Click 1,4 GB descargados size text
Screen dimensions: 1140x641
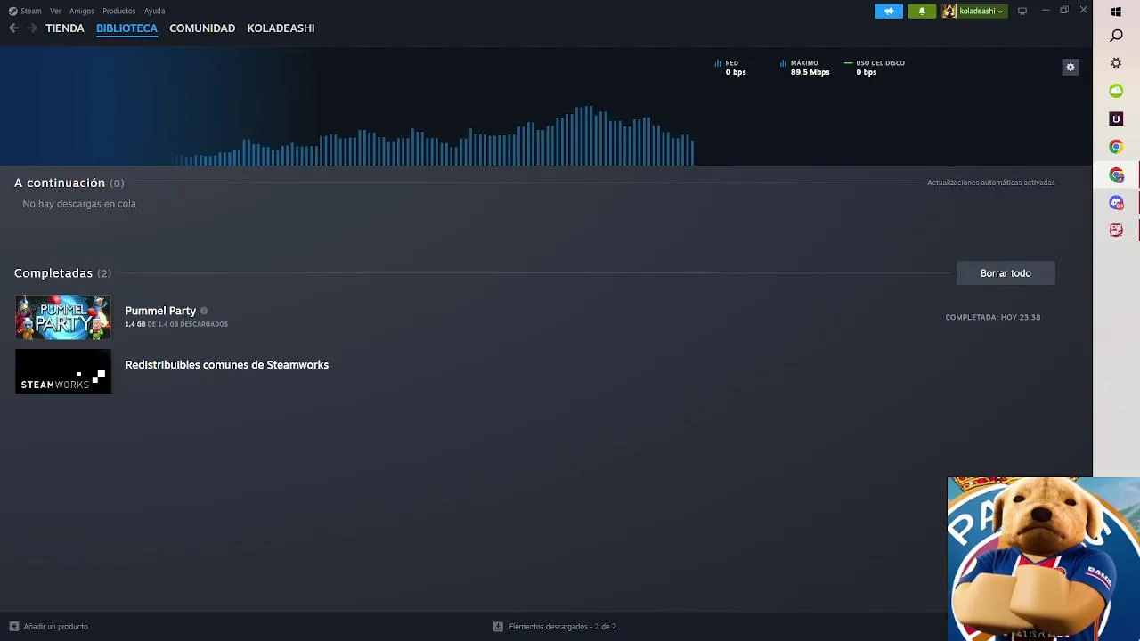[176, 325]
